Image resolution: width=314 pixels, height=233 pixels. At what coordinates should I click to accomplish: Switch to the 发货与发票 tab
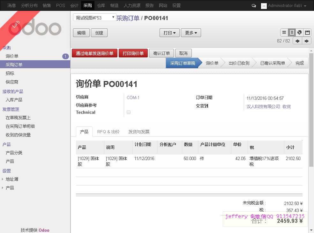pos(139,132)
